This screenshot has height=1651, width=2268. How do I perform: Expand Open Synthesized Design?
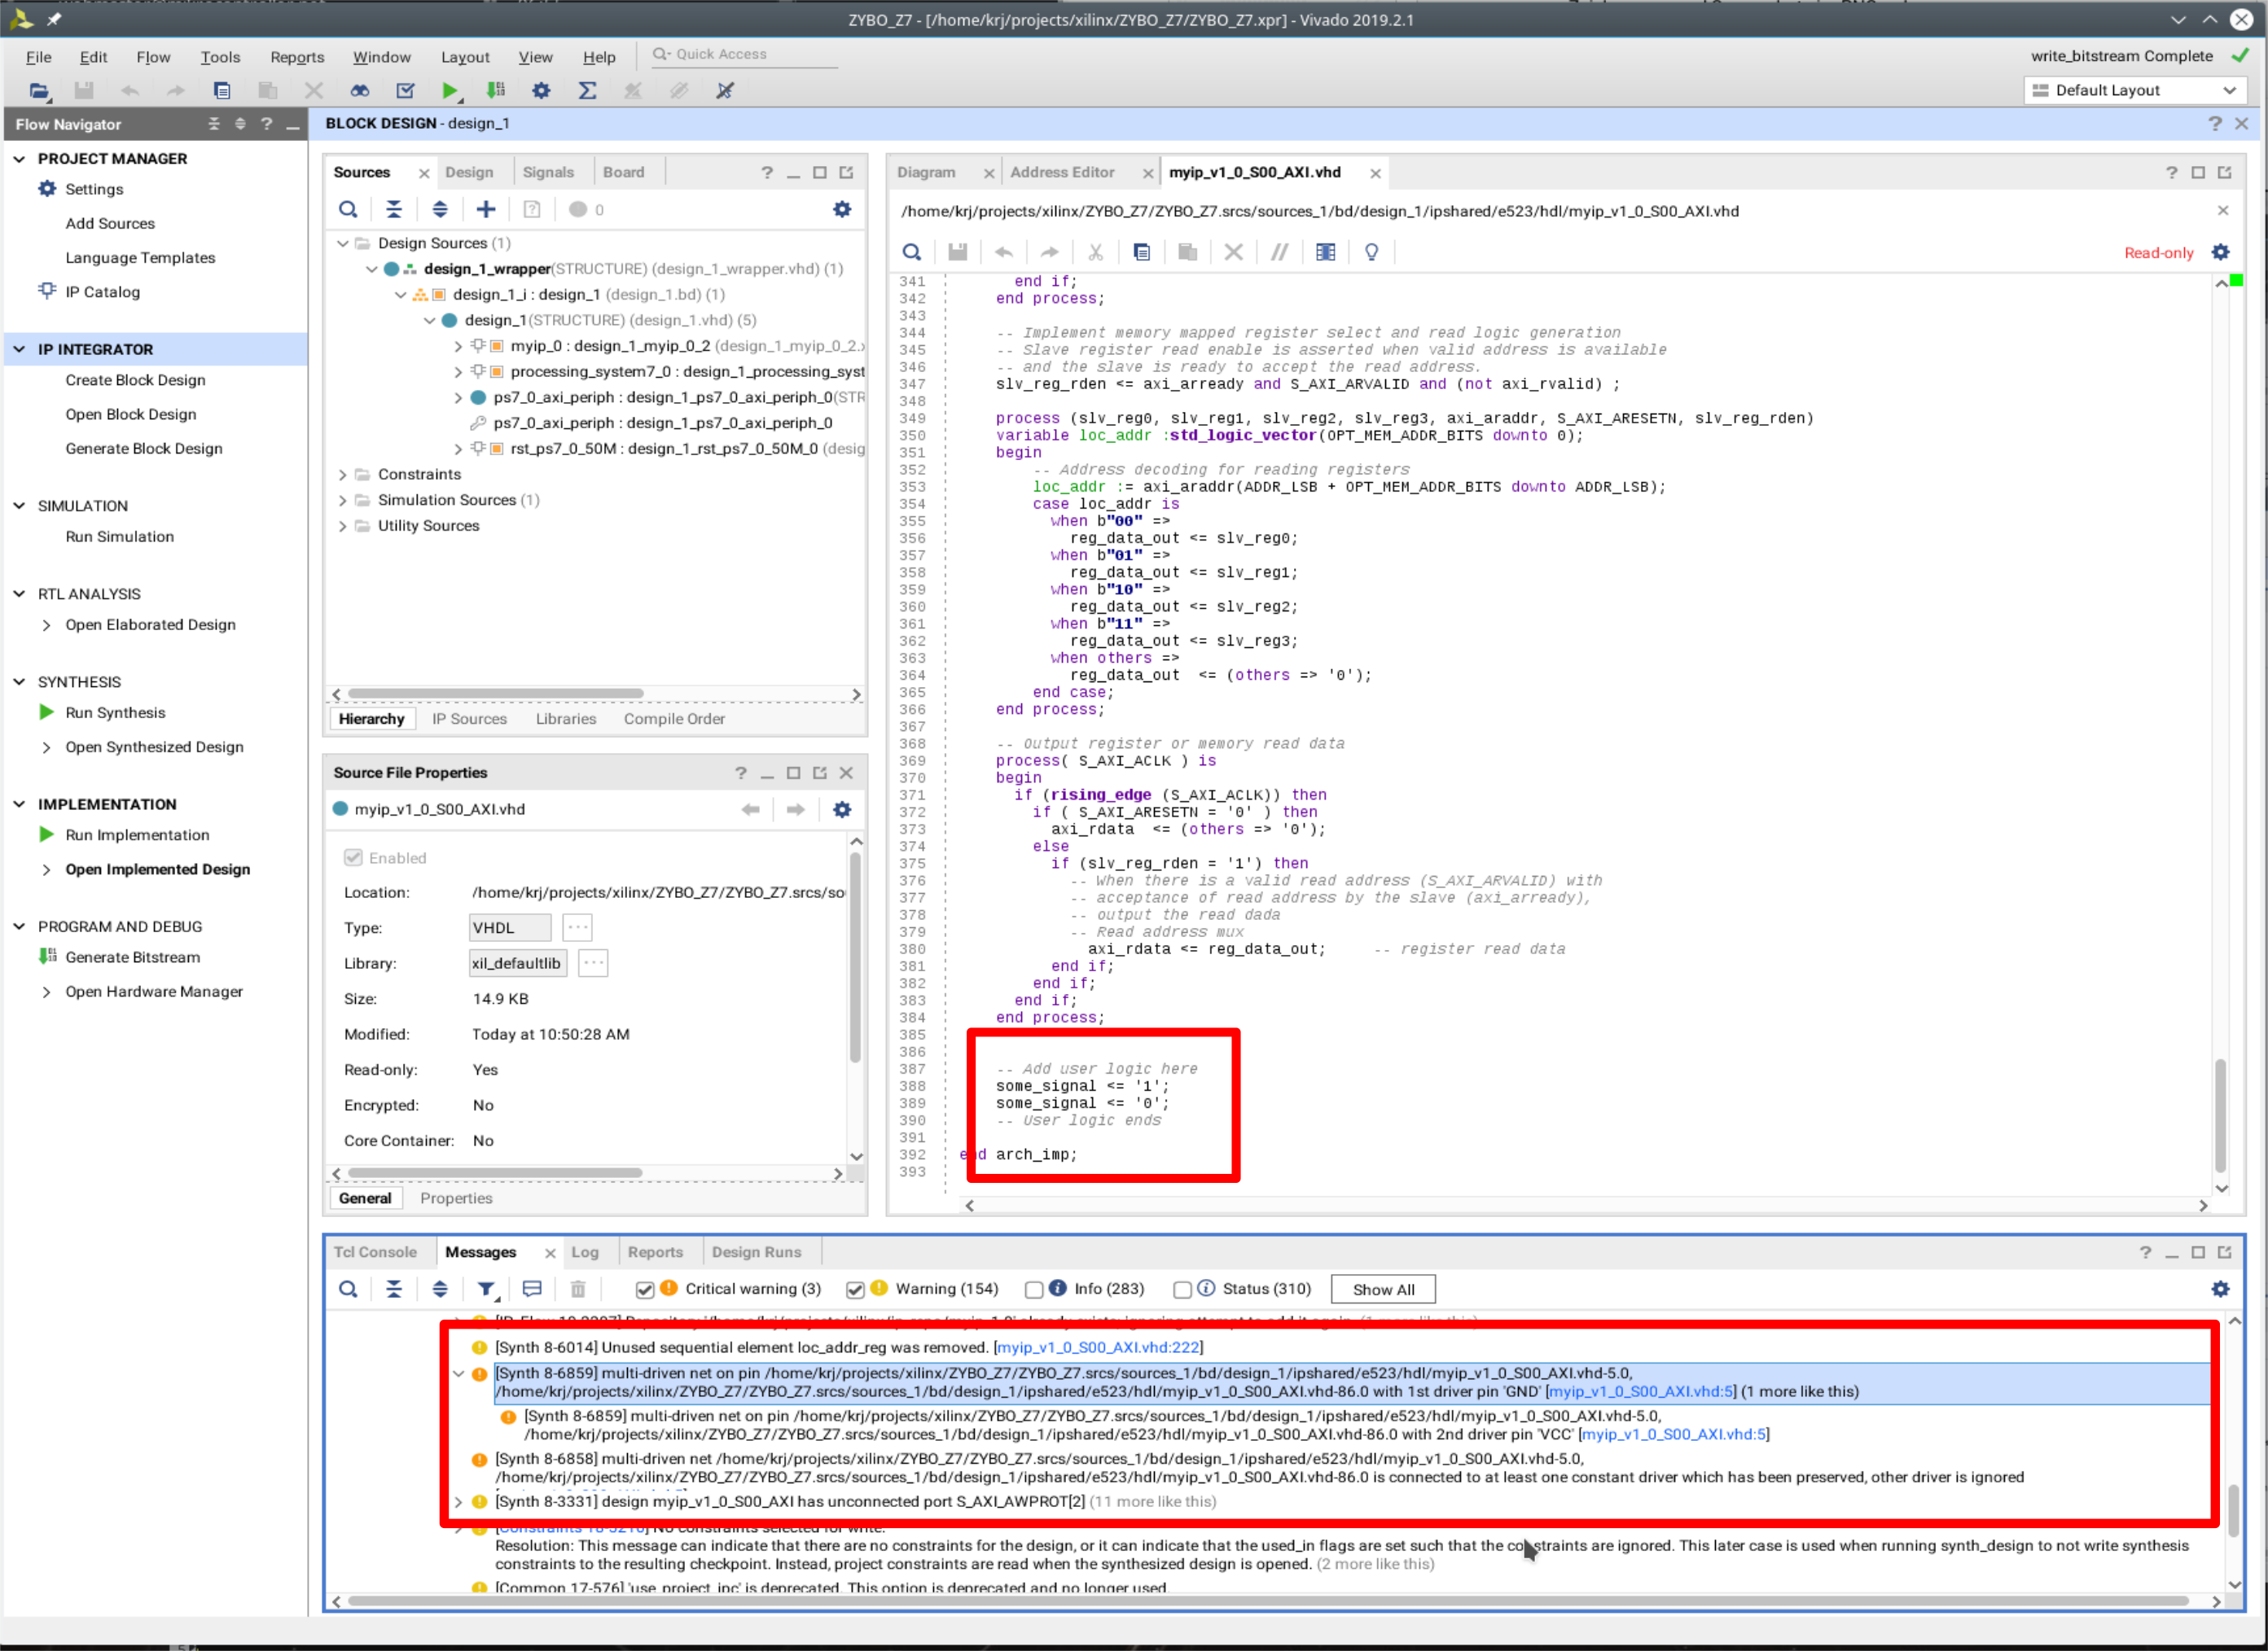pos(46,747)
